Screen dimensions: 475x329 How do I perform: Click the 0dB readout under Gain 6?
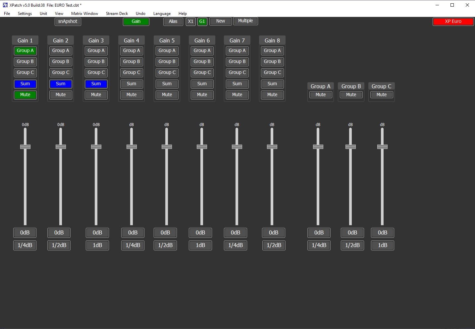(x=200, y=232)
